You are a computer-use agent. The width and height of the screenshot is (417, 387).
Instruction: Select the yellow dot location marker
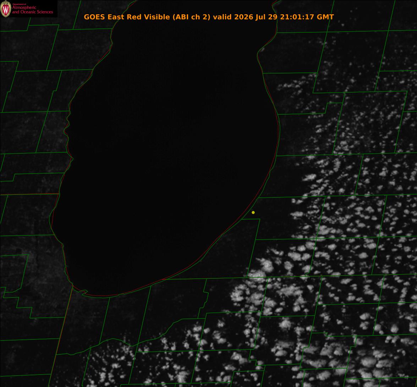[253, 212]
